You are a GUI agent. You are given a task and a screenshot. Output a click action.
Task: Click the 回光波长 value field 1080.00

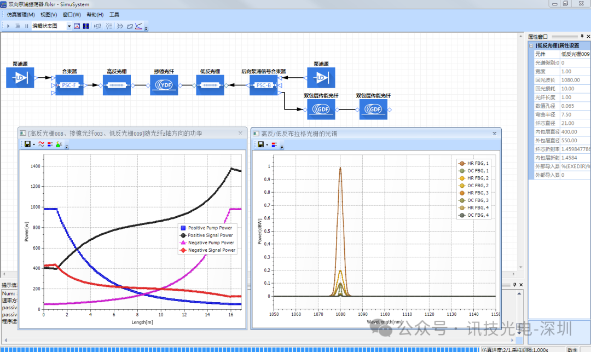click(x=575, y=80)
